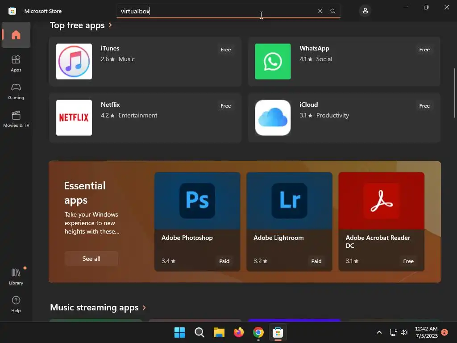Click the Entertainment category under Netflix
Image resolution: width=457 pixels, height=343 pixels.
pos(137,116)
